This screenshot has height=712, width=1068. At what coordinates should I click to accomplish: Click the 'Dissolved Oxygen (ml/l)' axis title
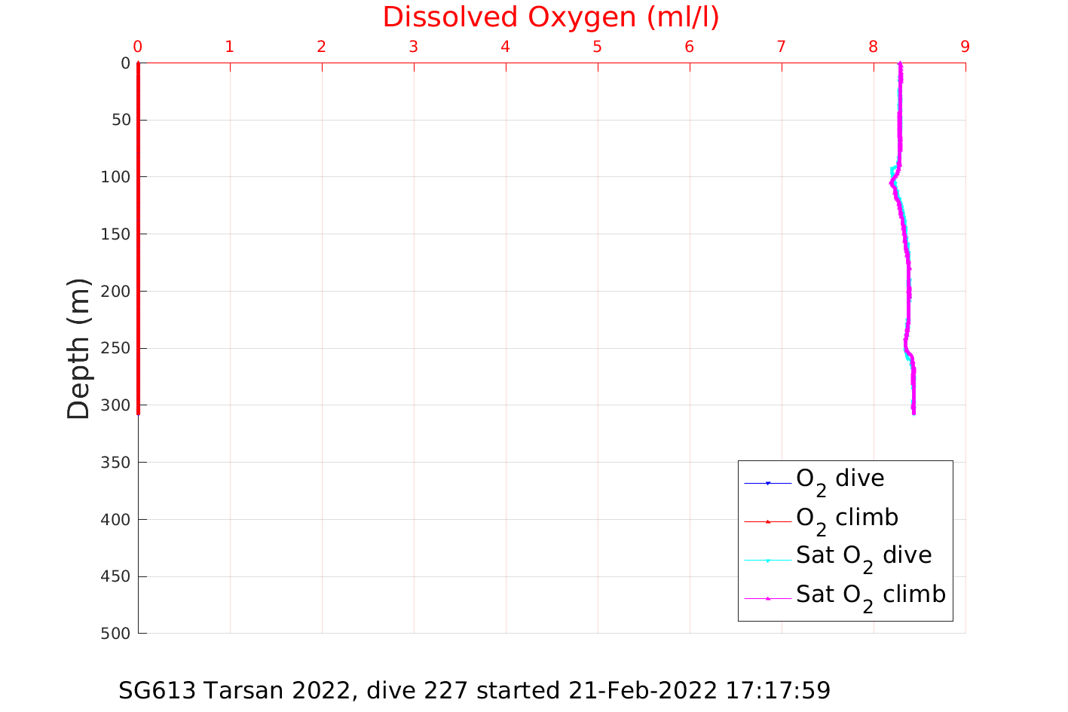[551, 17]
